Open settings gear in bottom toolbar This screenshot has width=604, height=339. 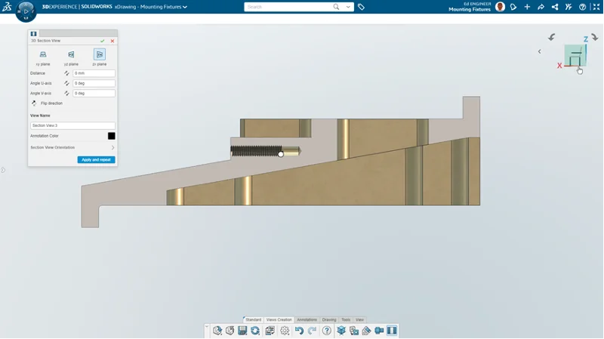285,331
